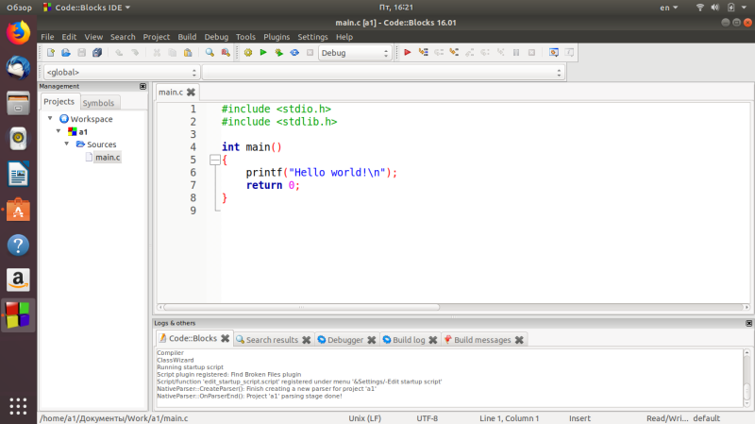Open the <global> scope dropdown

pos(122,73)
